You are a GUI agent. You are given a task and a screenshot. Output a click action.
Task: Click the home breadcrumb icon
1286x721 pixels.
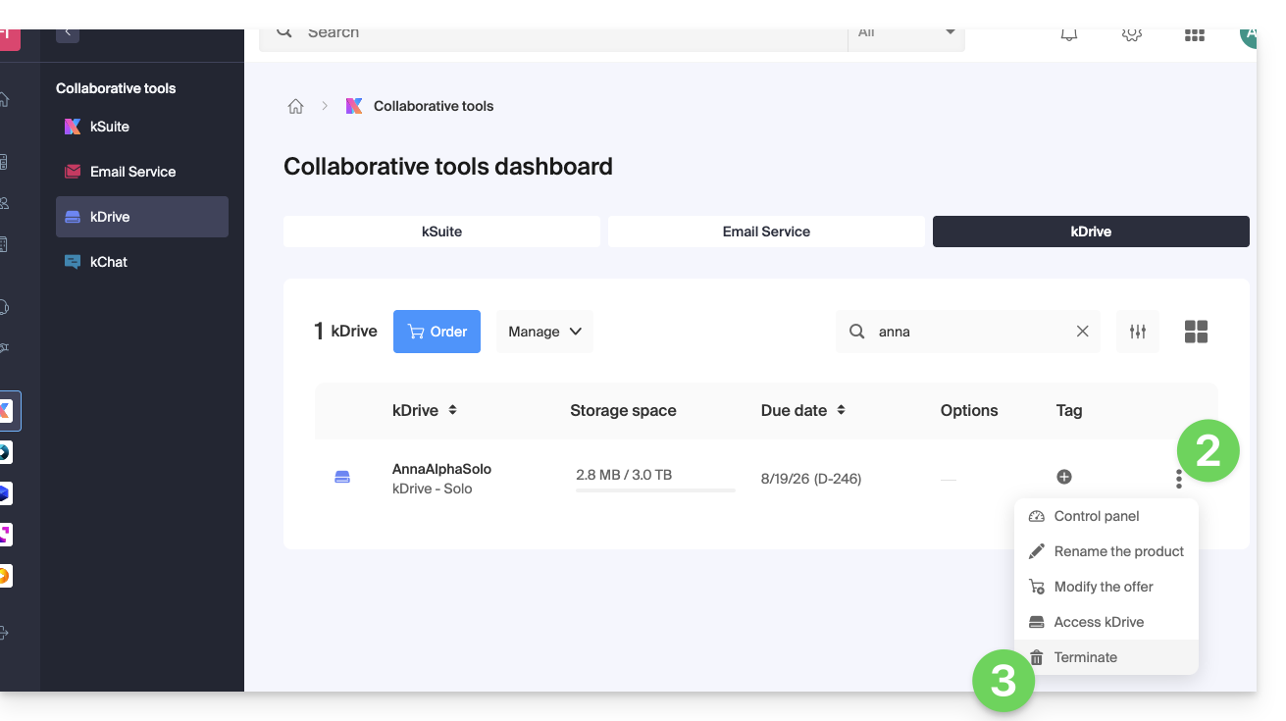295,106
